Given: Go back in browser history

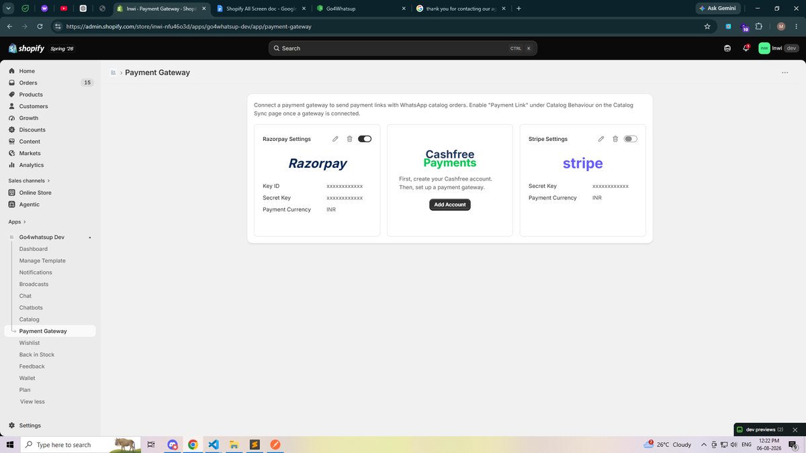Looking at the screenshot, I should coord(9,27).
